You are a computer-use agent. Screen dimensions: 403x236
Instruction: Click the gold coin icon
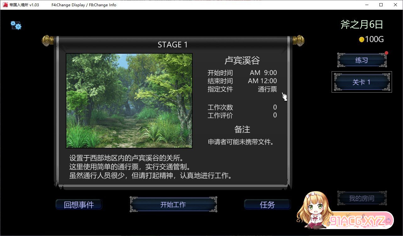coord(362,40)
